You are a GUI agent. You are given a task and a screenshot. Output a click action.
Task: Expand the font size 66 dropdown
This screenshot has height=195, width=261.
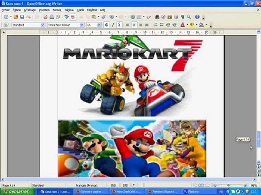tap(99, 25)
